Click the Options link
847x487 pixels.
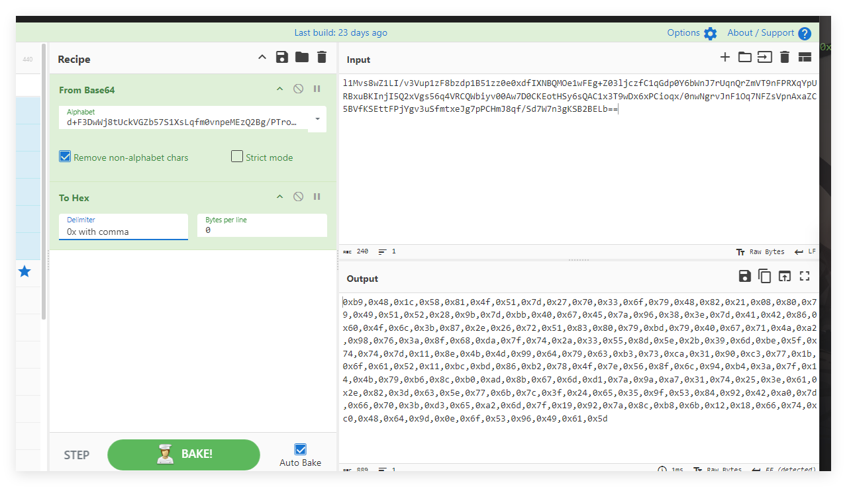(683, 32)
